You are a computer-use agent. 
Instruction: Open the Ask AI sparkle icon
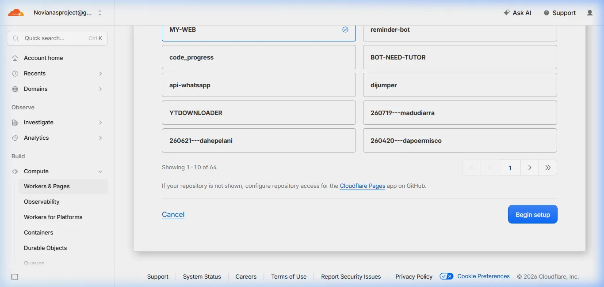click(507, 13)
